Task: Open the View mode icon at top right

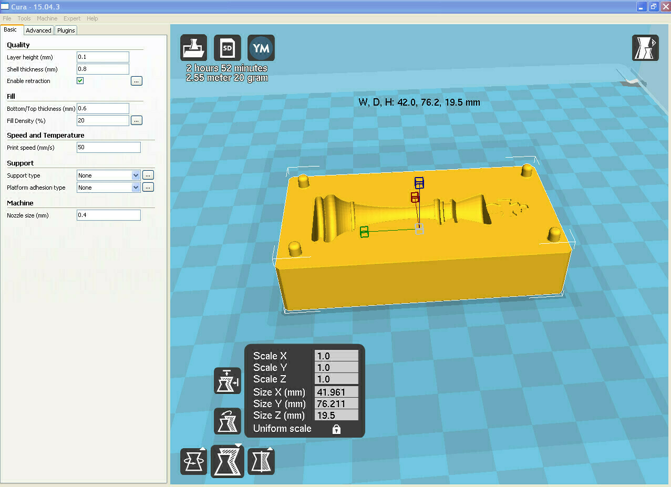Action: click(x=645, y=48)
